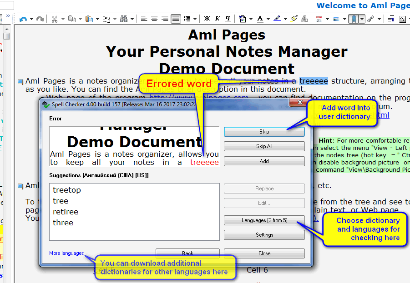The width and height of the screenshot is (410, 283).
Task: Click the Undo arrow icon
Action: point(23,19)
